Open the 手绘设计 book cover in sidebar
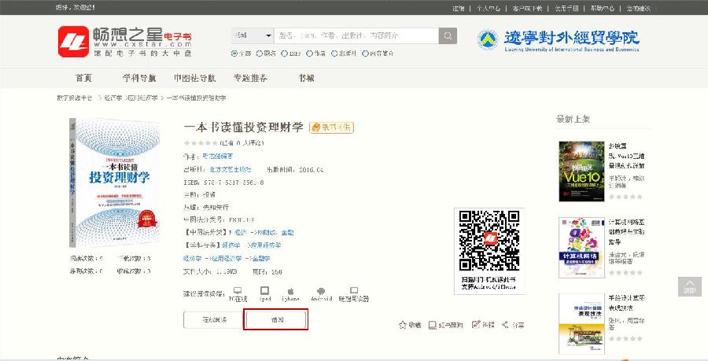 tap(581, 323)
